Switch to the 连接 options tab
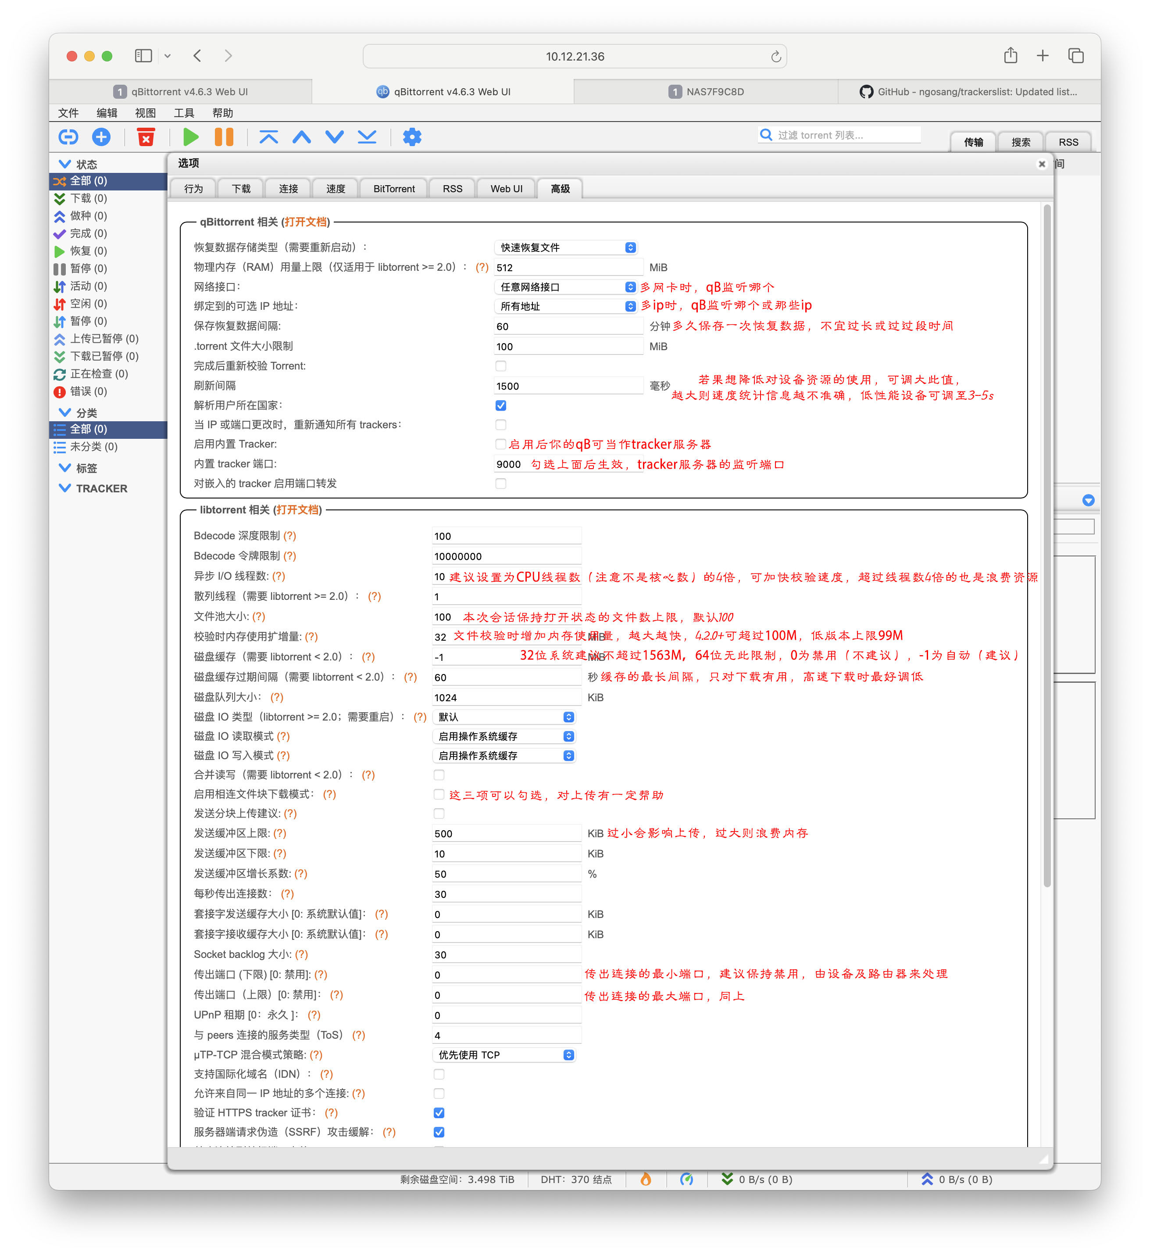 coord(288,189)
